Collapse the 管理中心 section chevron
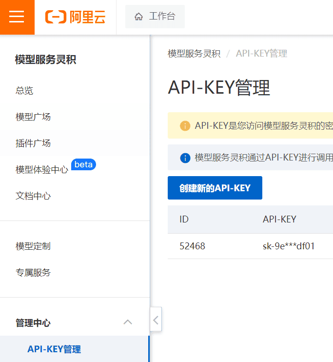The height and width of the screenshot is (362, 333). 128,322
